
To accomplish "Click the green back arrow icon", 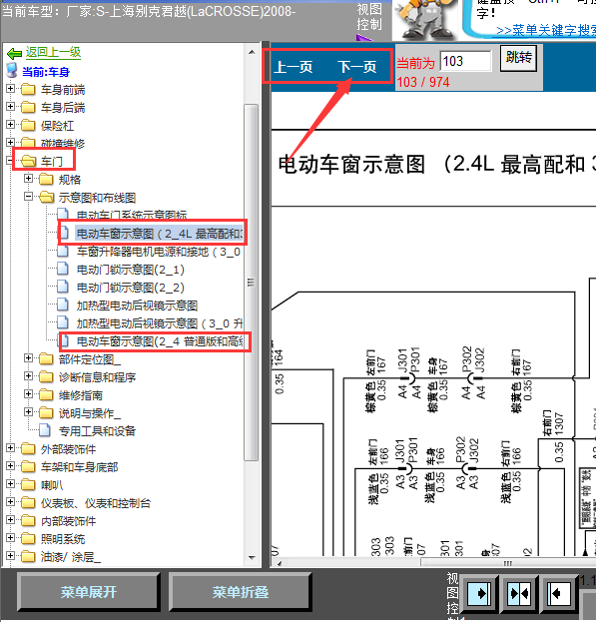I will 14,53.
